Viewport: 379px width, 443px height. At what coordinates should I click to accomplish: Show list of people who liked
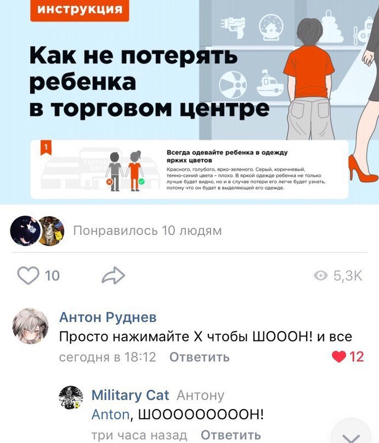148,231
